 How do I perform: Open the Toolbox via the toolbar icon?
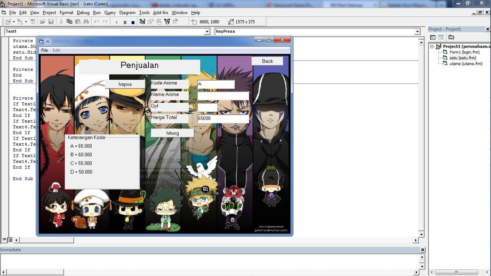click(175, 22)
